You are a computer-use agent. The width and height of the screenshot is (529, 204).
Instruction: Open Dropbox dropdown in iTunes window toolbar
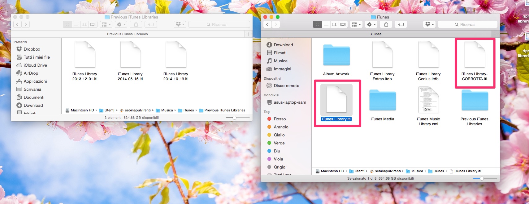pyautogui.click(x=429, y=24)
